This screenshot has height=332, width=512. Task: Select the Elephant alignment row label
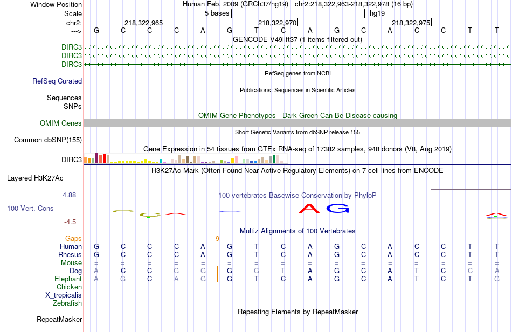coord(68,279)
